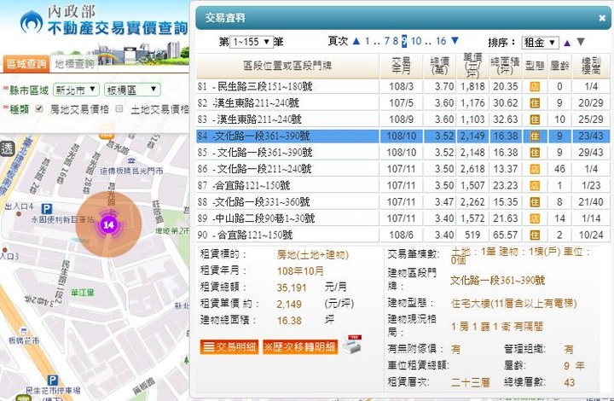Image resolution: width=614 pixels, height=401 pixels.
Task: Select row 86 文化路一段211~240號
Action: click(x=403, y=169)
